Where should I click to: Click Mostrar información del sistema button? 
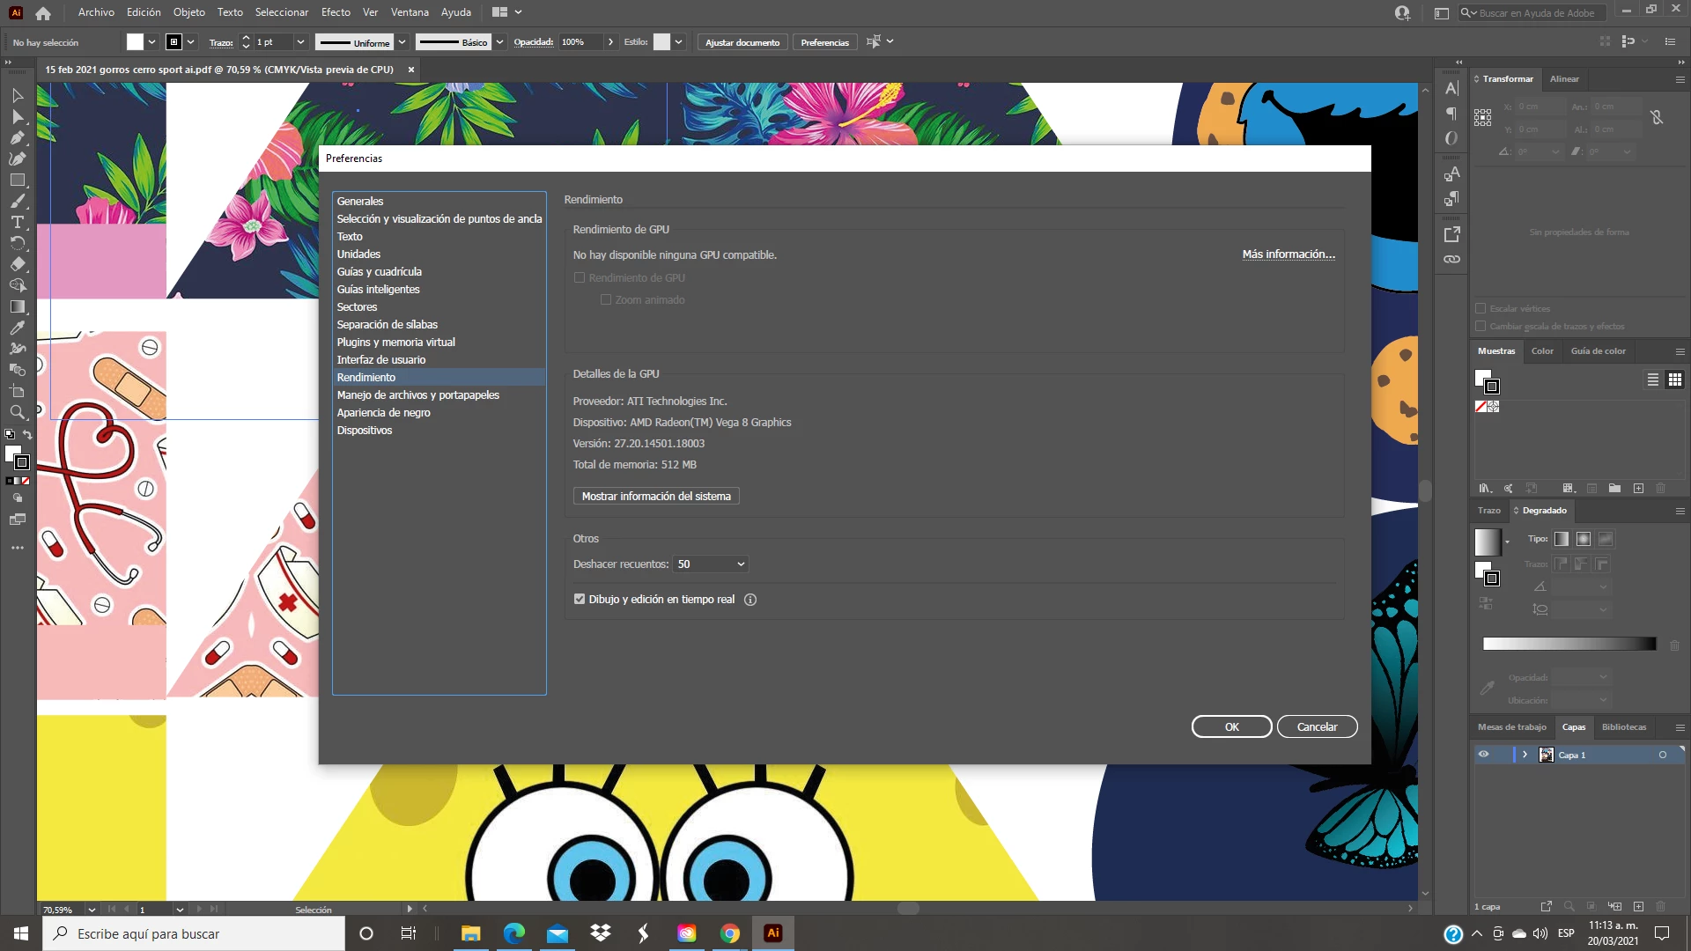(x=656, y=497)
